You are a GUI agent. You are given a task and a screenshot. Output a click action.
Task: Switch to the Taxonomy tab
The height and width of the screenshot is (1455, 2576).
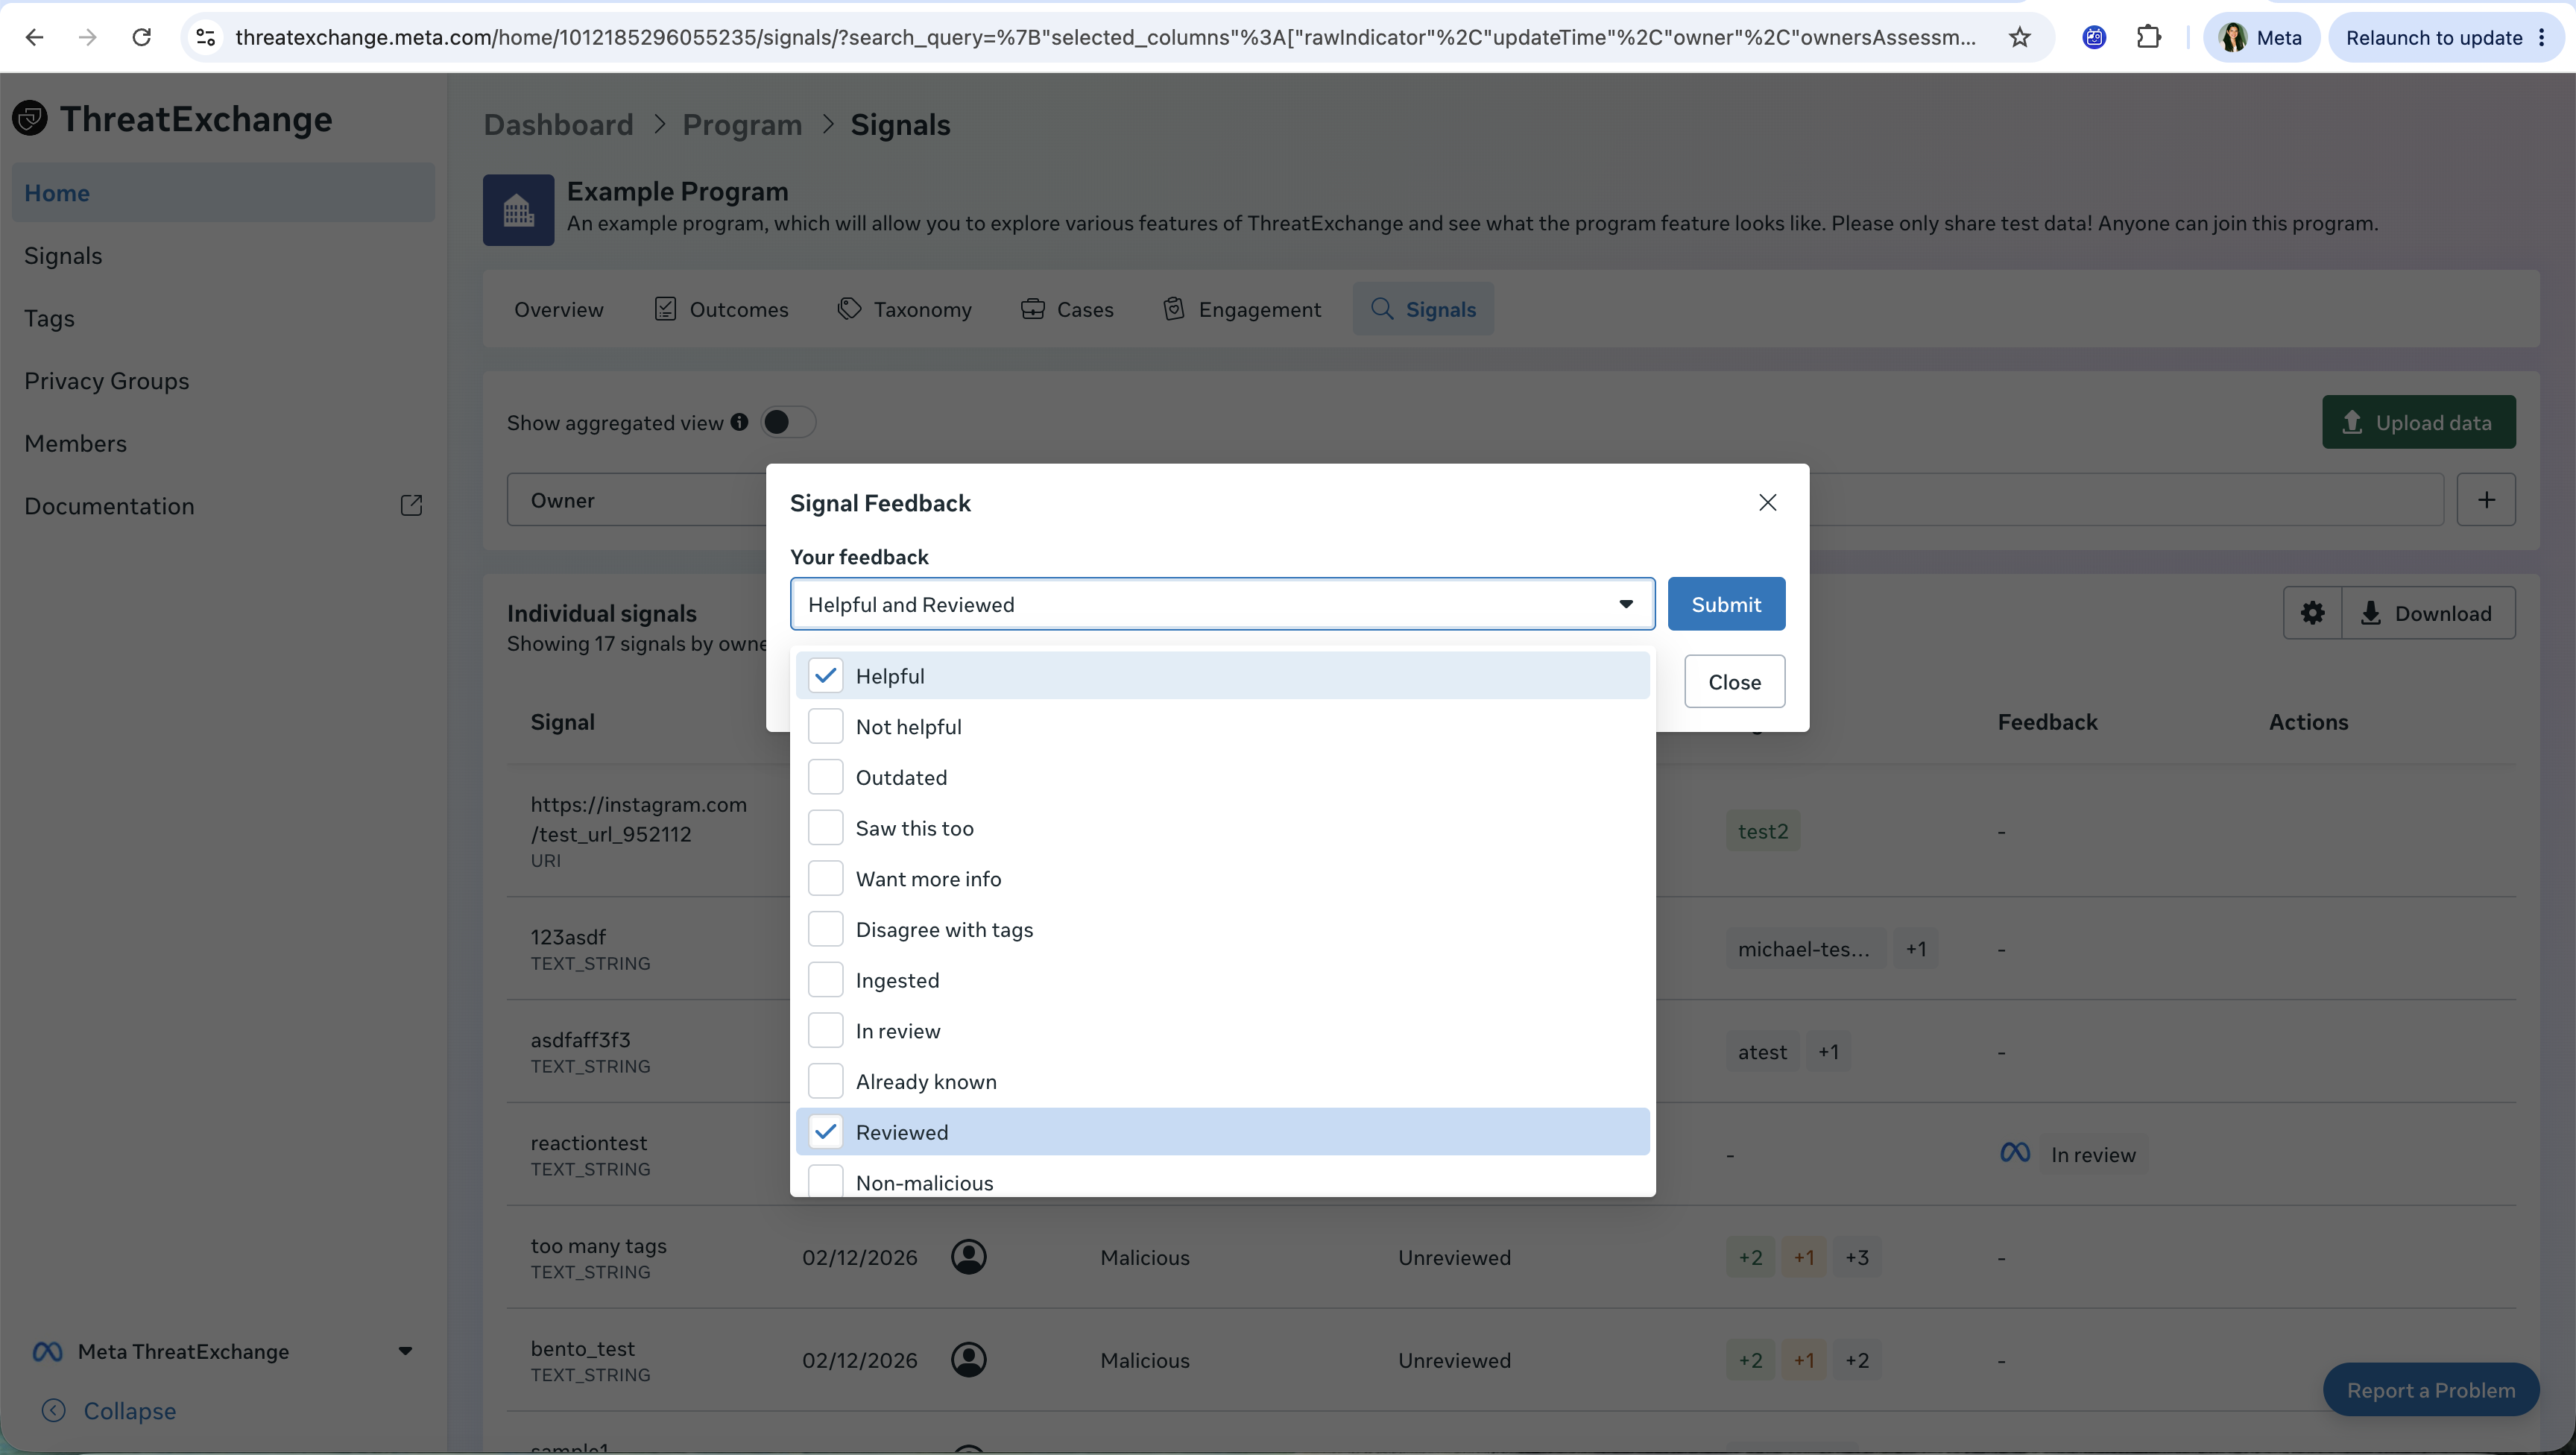coord(904,309)
